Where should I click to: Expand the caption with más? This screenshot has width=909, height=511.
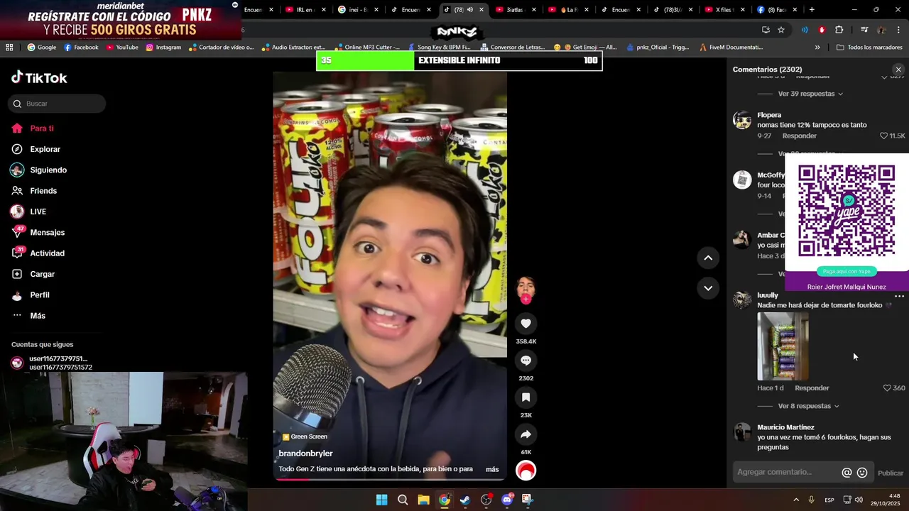click(x=492, y=469)
